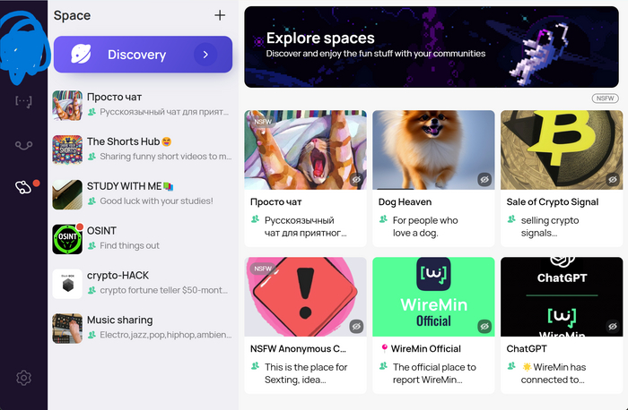The image size is (628, 410).
Task: Click 'Electro,jazz,pop,hiphop,ambien...' text
Action: (x=165, y=335)
